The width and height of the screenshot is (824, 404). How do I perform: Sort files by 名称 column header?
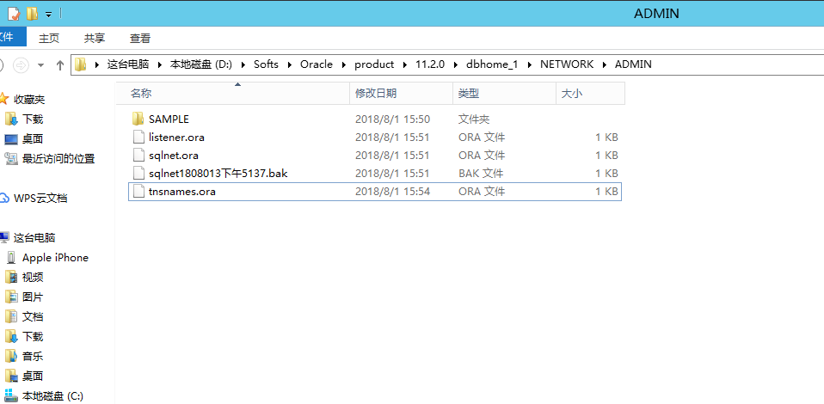click(141, 93)
